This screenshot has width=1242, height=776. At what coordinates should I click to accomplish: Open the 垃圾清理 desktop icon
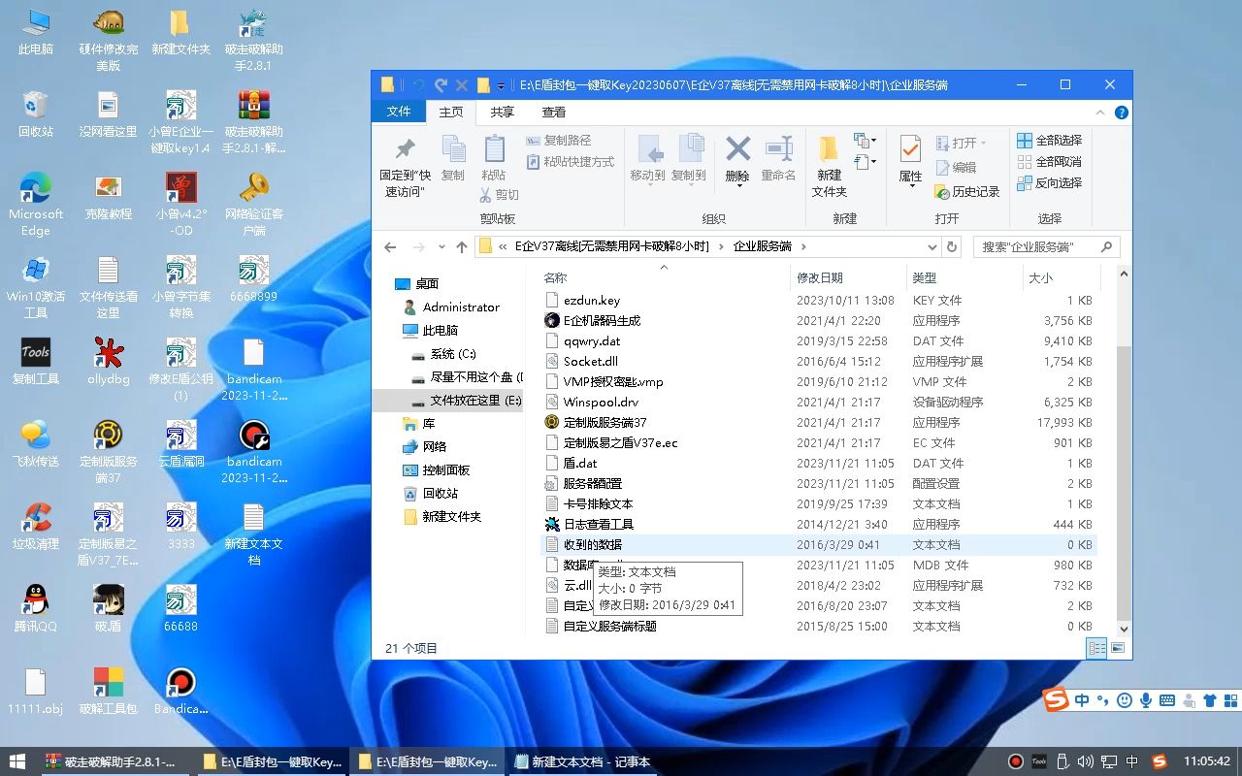point(35,527)
